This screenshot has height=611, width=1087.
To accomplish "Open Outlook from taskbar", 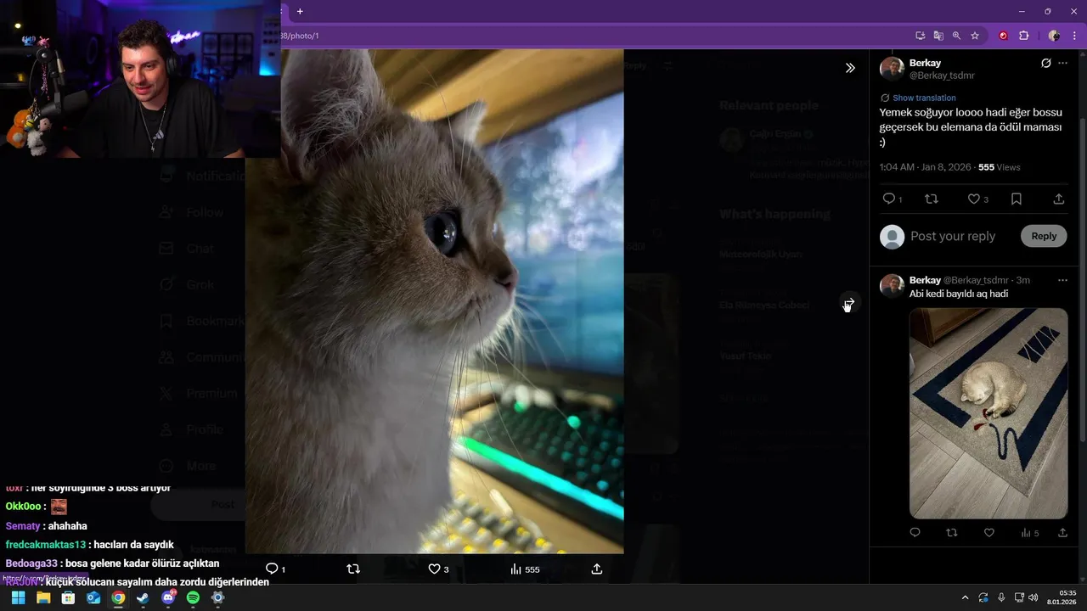I will (x=93, y=597).
